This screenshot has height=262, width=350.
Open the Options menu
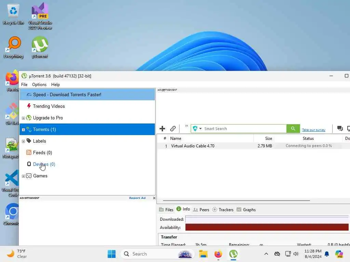pyautogui.click(x=39, y=85)
